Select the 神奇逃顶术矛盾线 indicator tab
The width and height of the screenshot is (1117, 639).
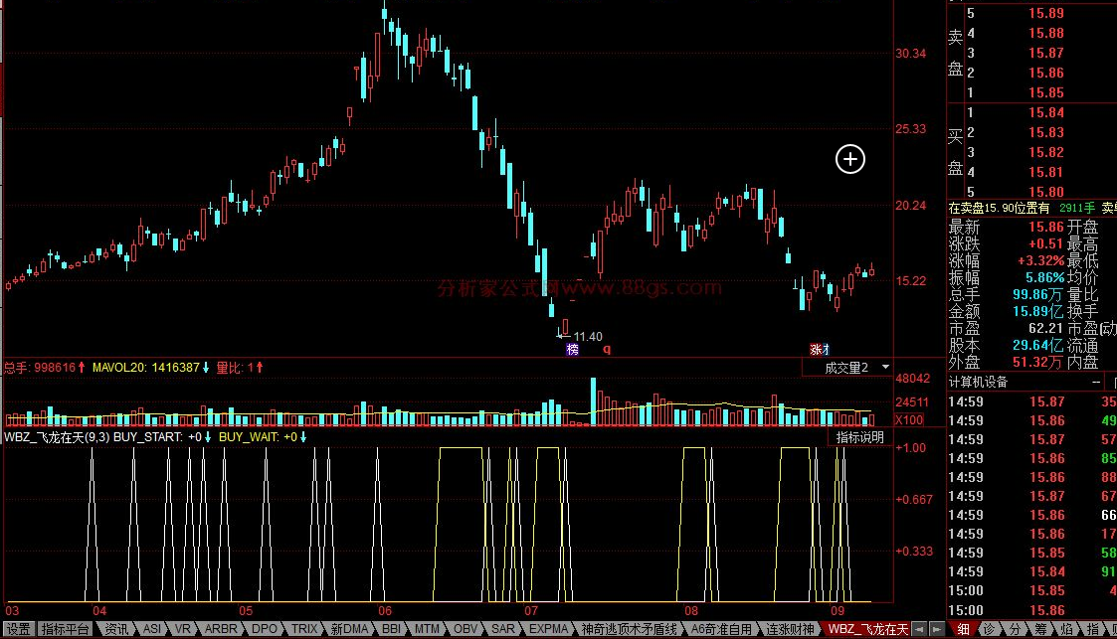(629, 629)
